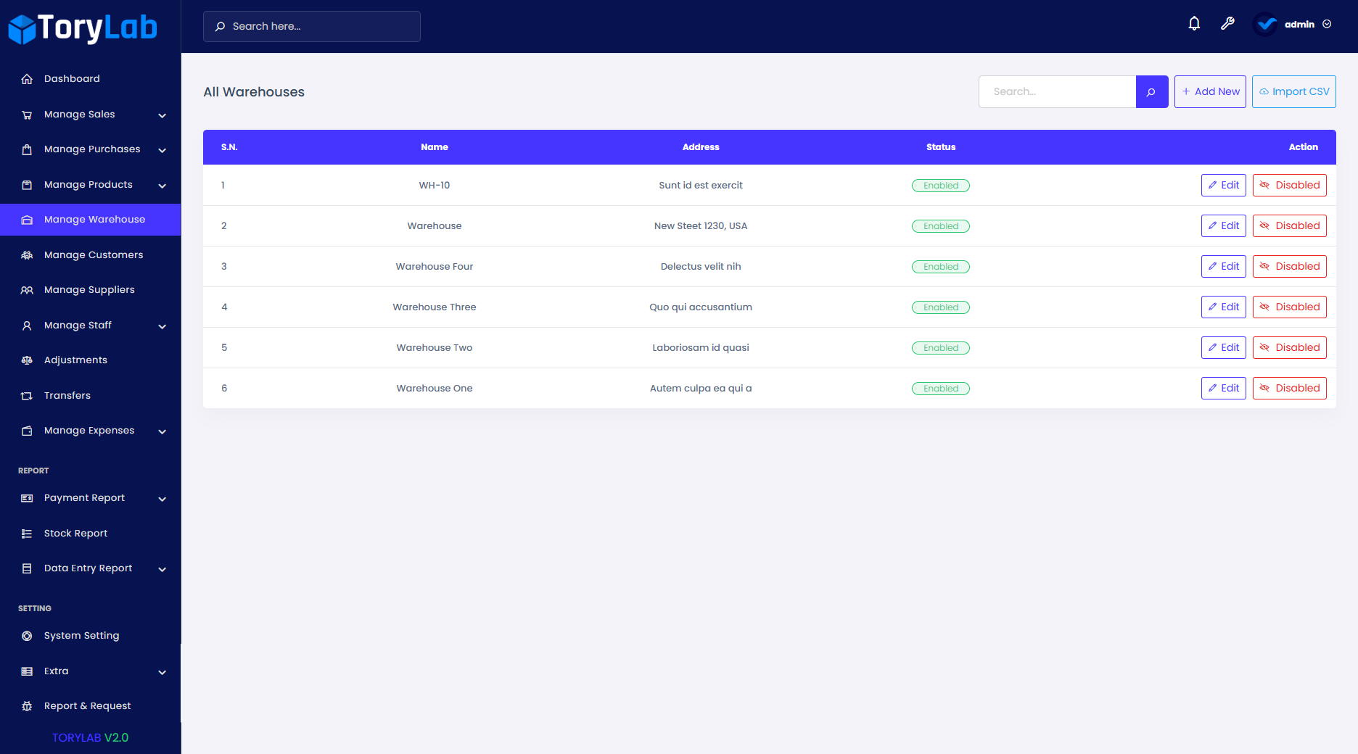The height and width of the screenshot is (754, 1358).
Task: Select the Transfers sidebar icon
Action: (x=27, y=395)
